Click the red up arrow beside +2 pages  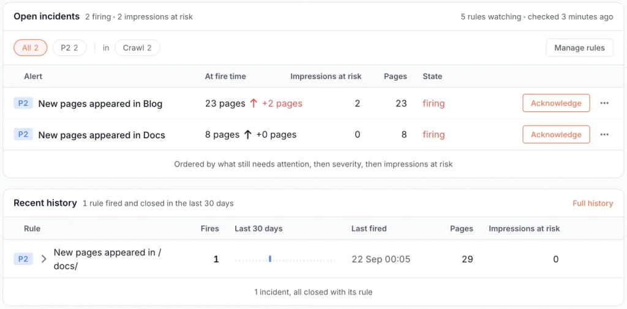[x=253, y=103]
